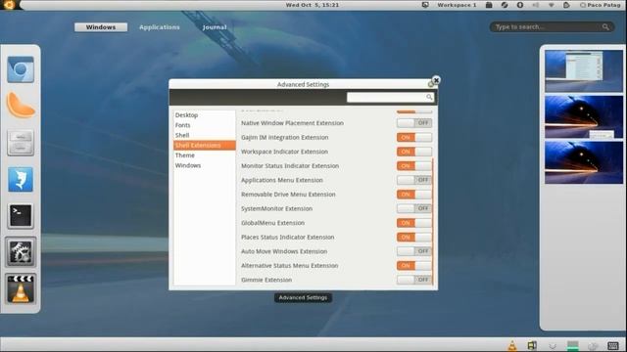The image size is (627, 352).
Task: Click the green monitor tray icon
Action: 572,345
